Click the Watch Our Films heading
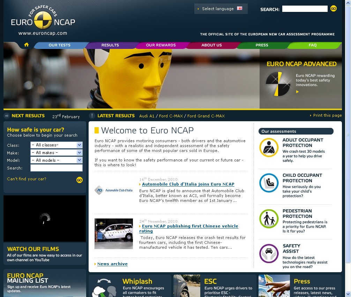This screenshot has width=351, height=297. point(33,249)
